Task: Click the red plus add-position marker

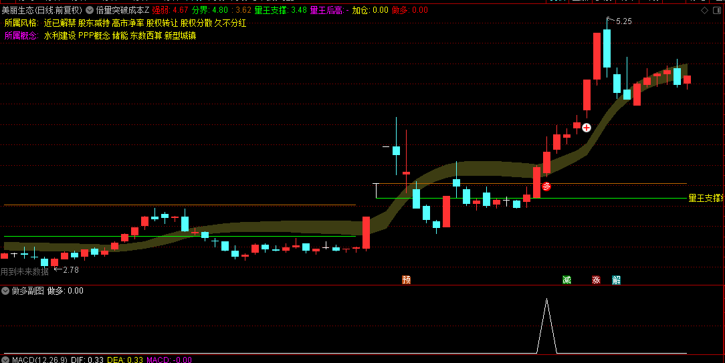Action: click(587, 128)
